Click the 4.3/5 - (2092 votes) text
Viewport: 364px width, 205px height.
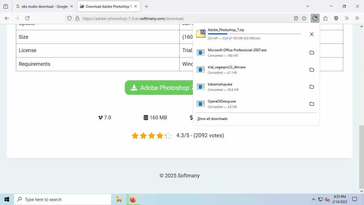200,136
